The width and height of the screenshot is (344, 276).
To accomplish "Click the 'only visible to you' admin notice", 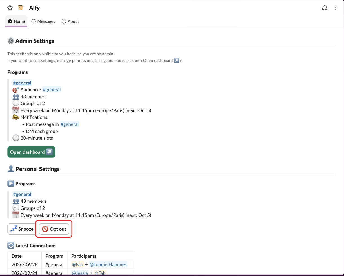I will click(x=61, y=54).
